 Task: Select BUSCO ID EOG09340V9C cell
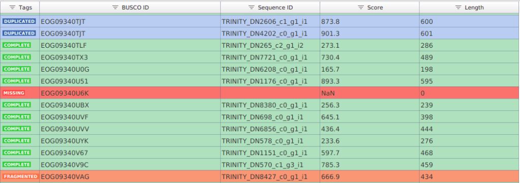pyautogui.click(x=130, y=164)
